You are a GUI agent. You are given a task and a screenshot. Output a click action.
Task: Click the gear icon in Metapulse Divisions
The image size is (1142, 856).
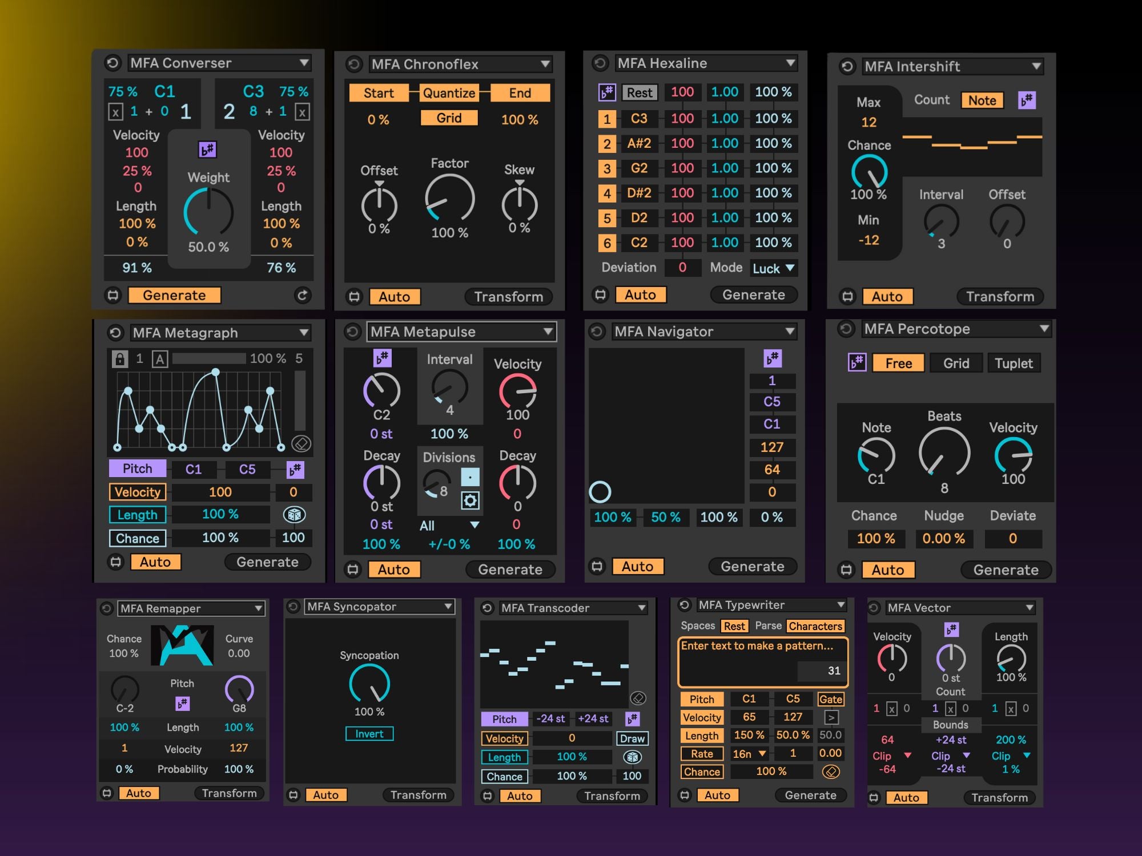tap(470, 501)
